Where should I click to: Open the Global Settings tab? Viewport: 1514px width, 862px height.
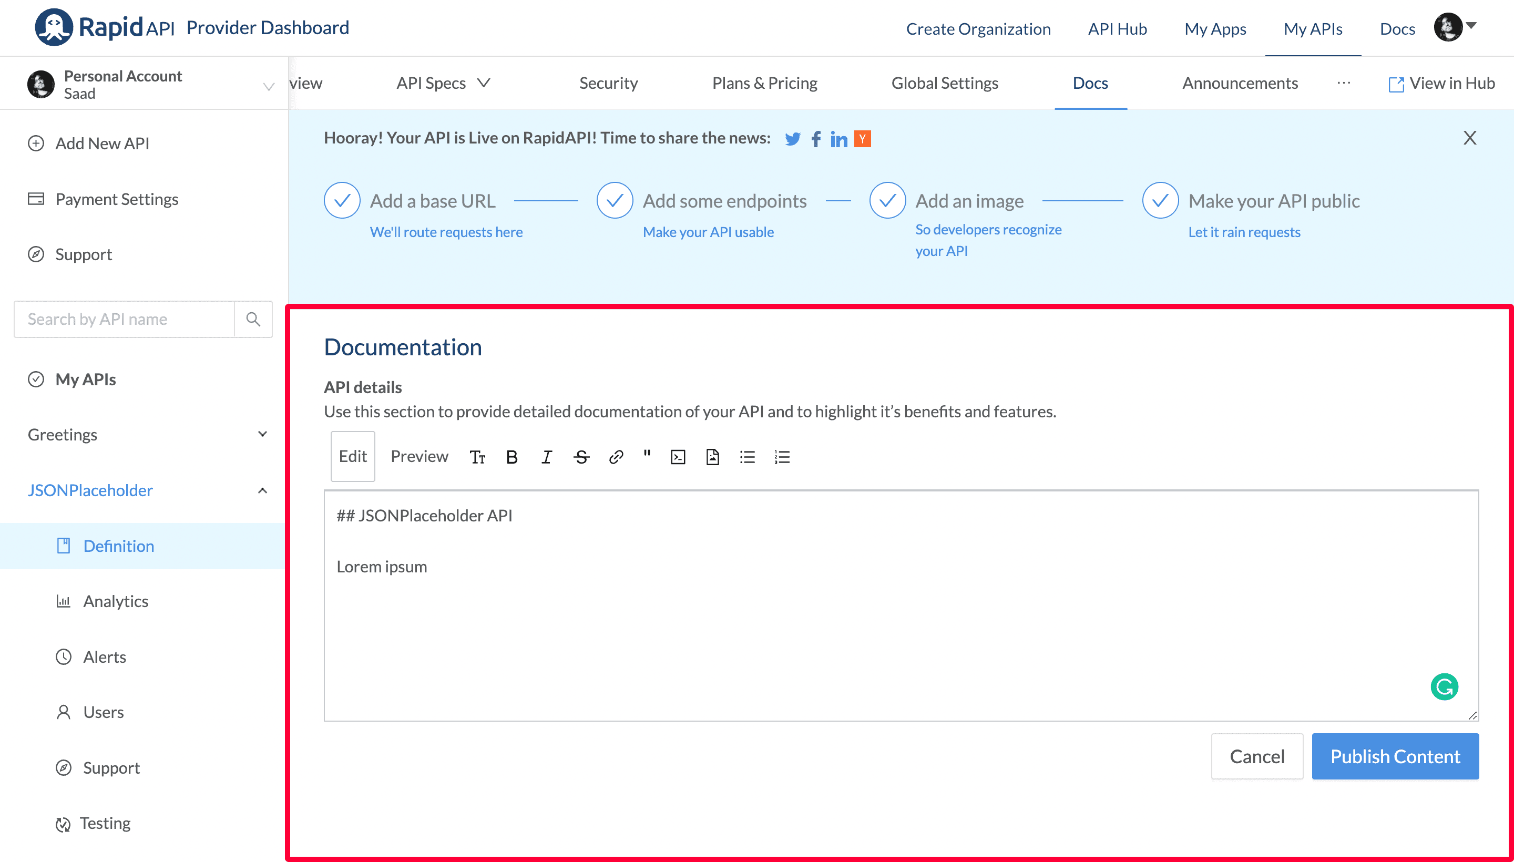(x=944, y=84)
